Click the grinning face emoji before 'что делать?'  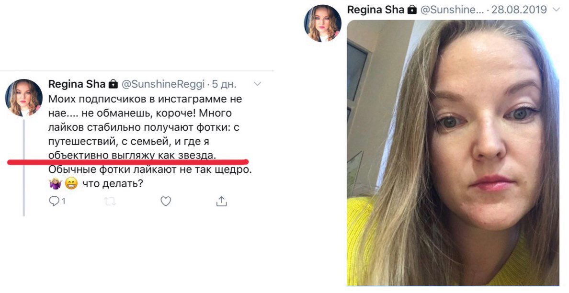click(x=71, y=184)
